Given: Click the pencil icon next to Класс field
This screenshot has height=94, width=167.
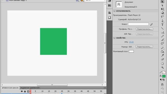Looking at the screenshot, I should (x=151, y=24).
